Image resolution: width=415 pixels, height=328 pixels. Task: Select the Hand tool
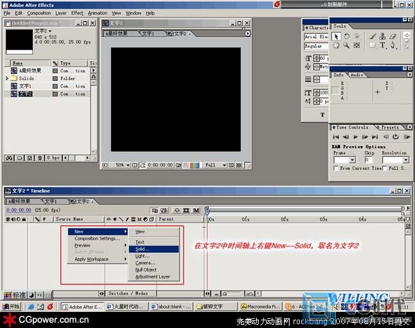point(336,45)
